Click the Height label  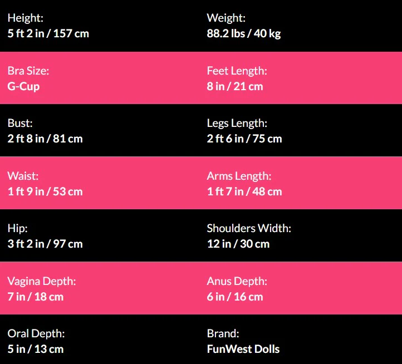pos(26,18)
